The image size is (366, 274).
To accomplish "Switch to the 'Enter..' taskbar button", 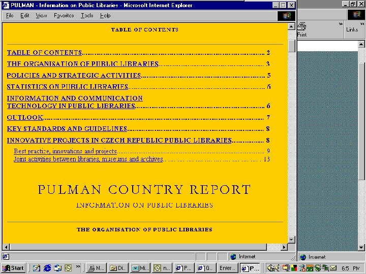I will coord(227,268).
